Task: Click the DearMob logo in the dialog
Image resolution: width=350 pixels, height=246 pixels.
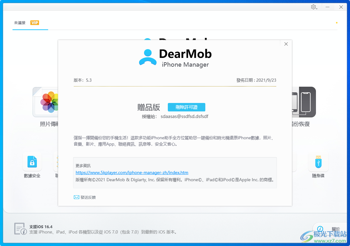Action: [x=175, y=58]
